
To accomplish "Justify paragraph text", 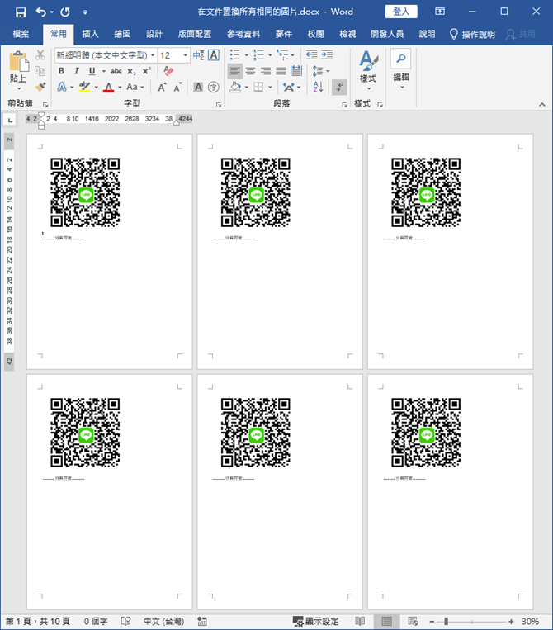I will 281,71.
